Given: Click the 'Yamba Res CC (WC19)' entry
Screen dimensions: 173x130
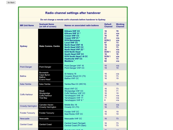Looking at the screenshot, I should (x=75, y=84).
